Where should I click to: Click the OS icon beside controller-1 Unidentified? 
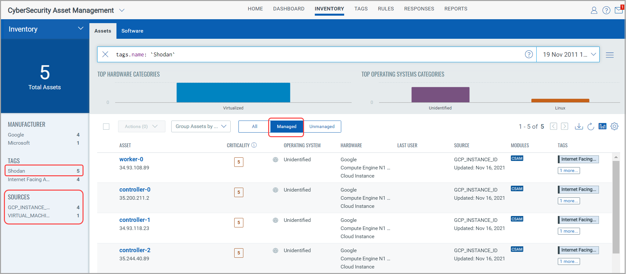click(276, 220)
